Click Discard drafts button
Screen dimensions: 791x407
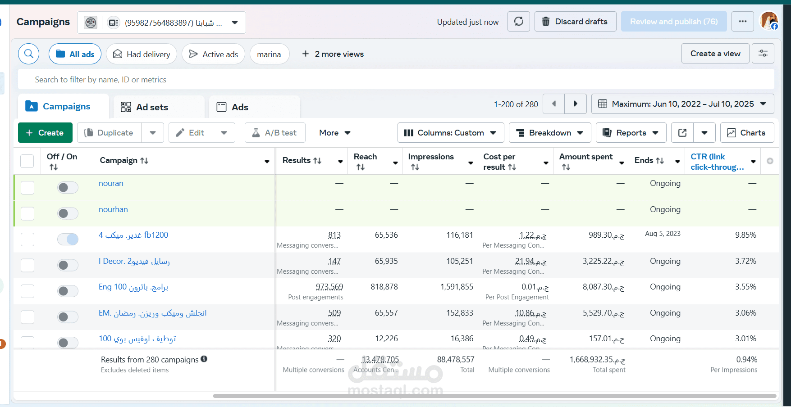pyautogui.click(x=575, y=22)
